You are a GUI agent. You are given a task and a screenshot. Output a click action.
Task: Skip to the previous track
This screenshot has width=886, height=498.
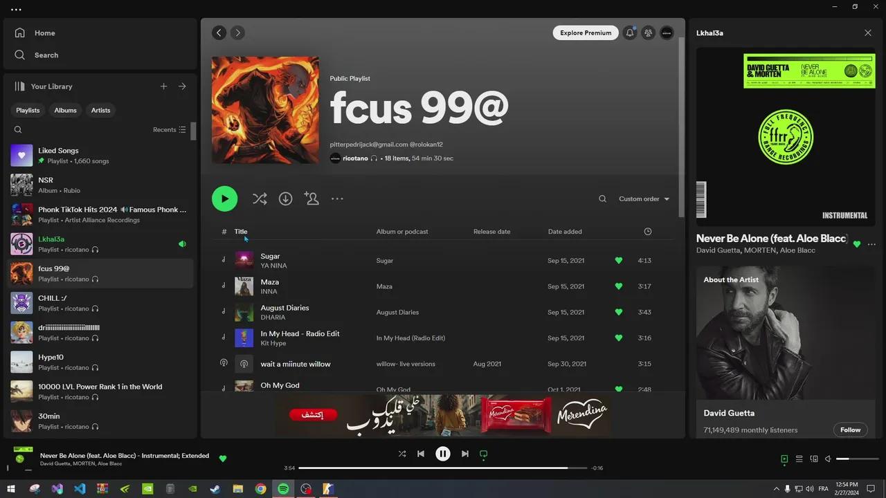(x=421, y=454)
